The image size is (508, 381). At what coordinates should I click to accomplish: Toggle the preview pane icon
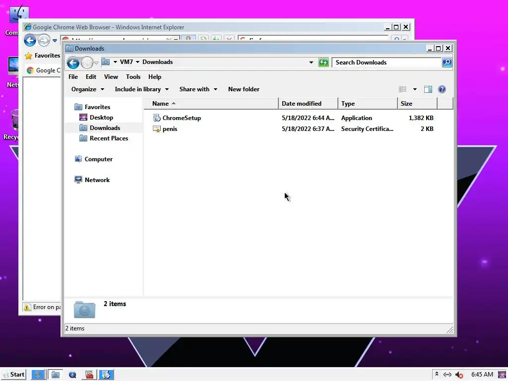(428, 89)
